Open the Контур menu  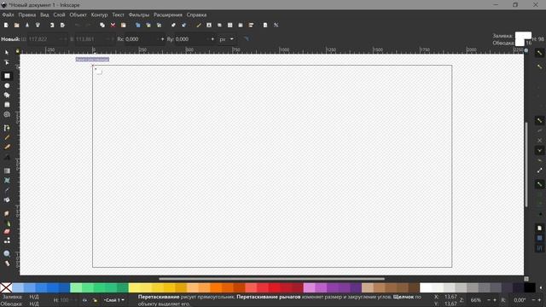pos(99,15)
